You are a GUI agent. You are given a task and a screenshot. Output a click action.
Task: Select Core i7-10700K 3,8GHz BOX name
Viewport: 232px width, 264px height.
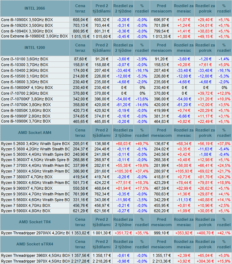tap(26, 105)
